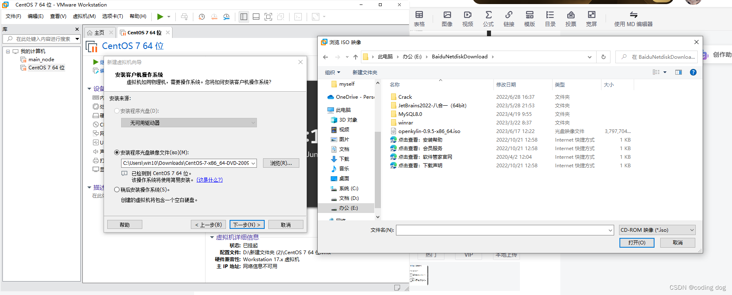The height and width of the screenshot is (295, 732).
Task: Click the library search input field
Action: (x=43, y=39)
